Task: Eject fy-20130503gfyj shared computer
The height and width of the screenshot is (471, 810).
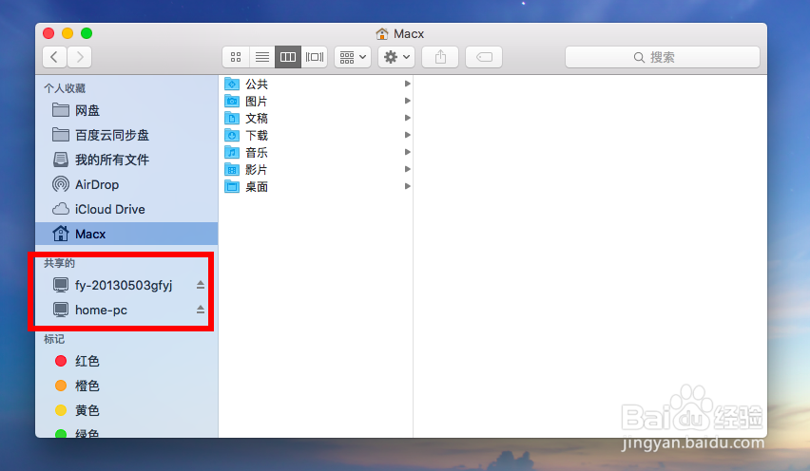Action: click(201, 285)
